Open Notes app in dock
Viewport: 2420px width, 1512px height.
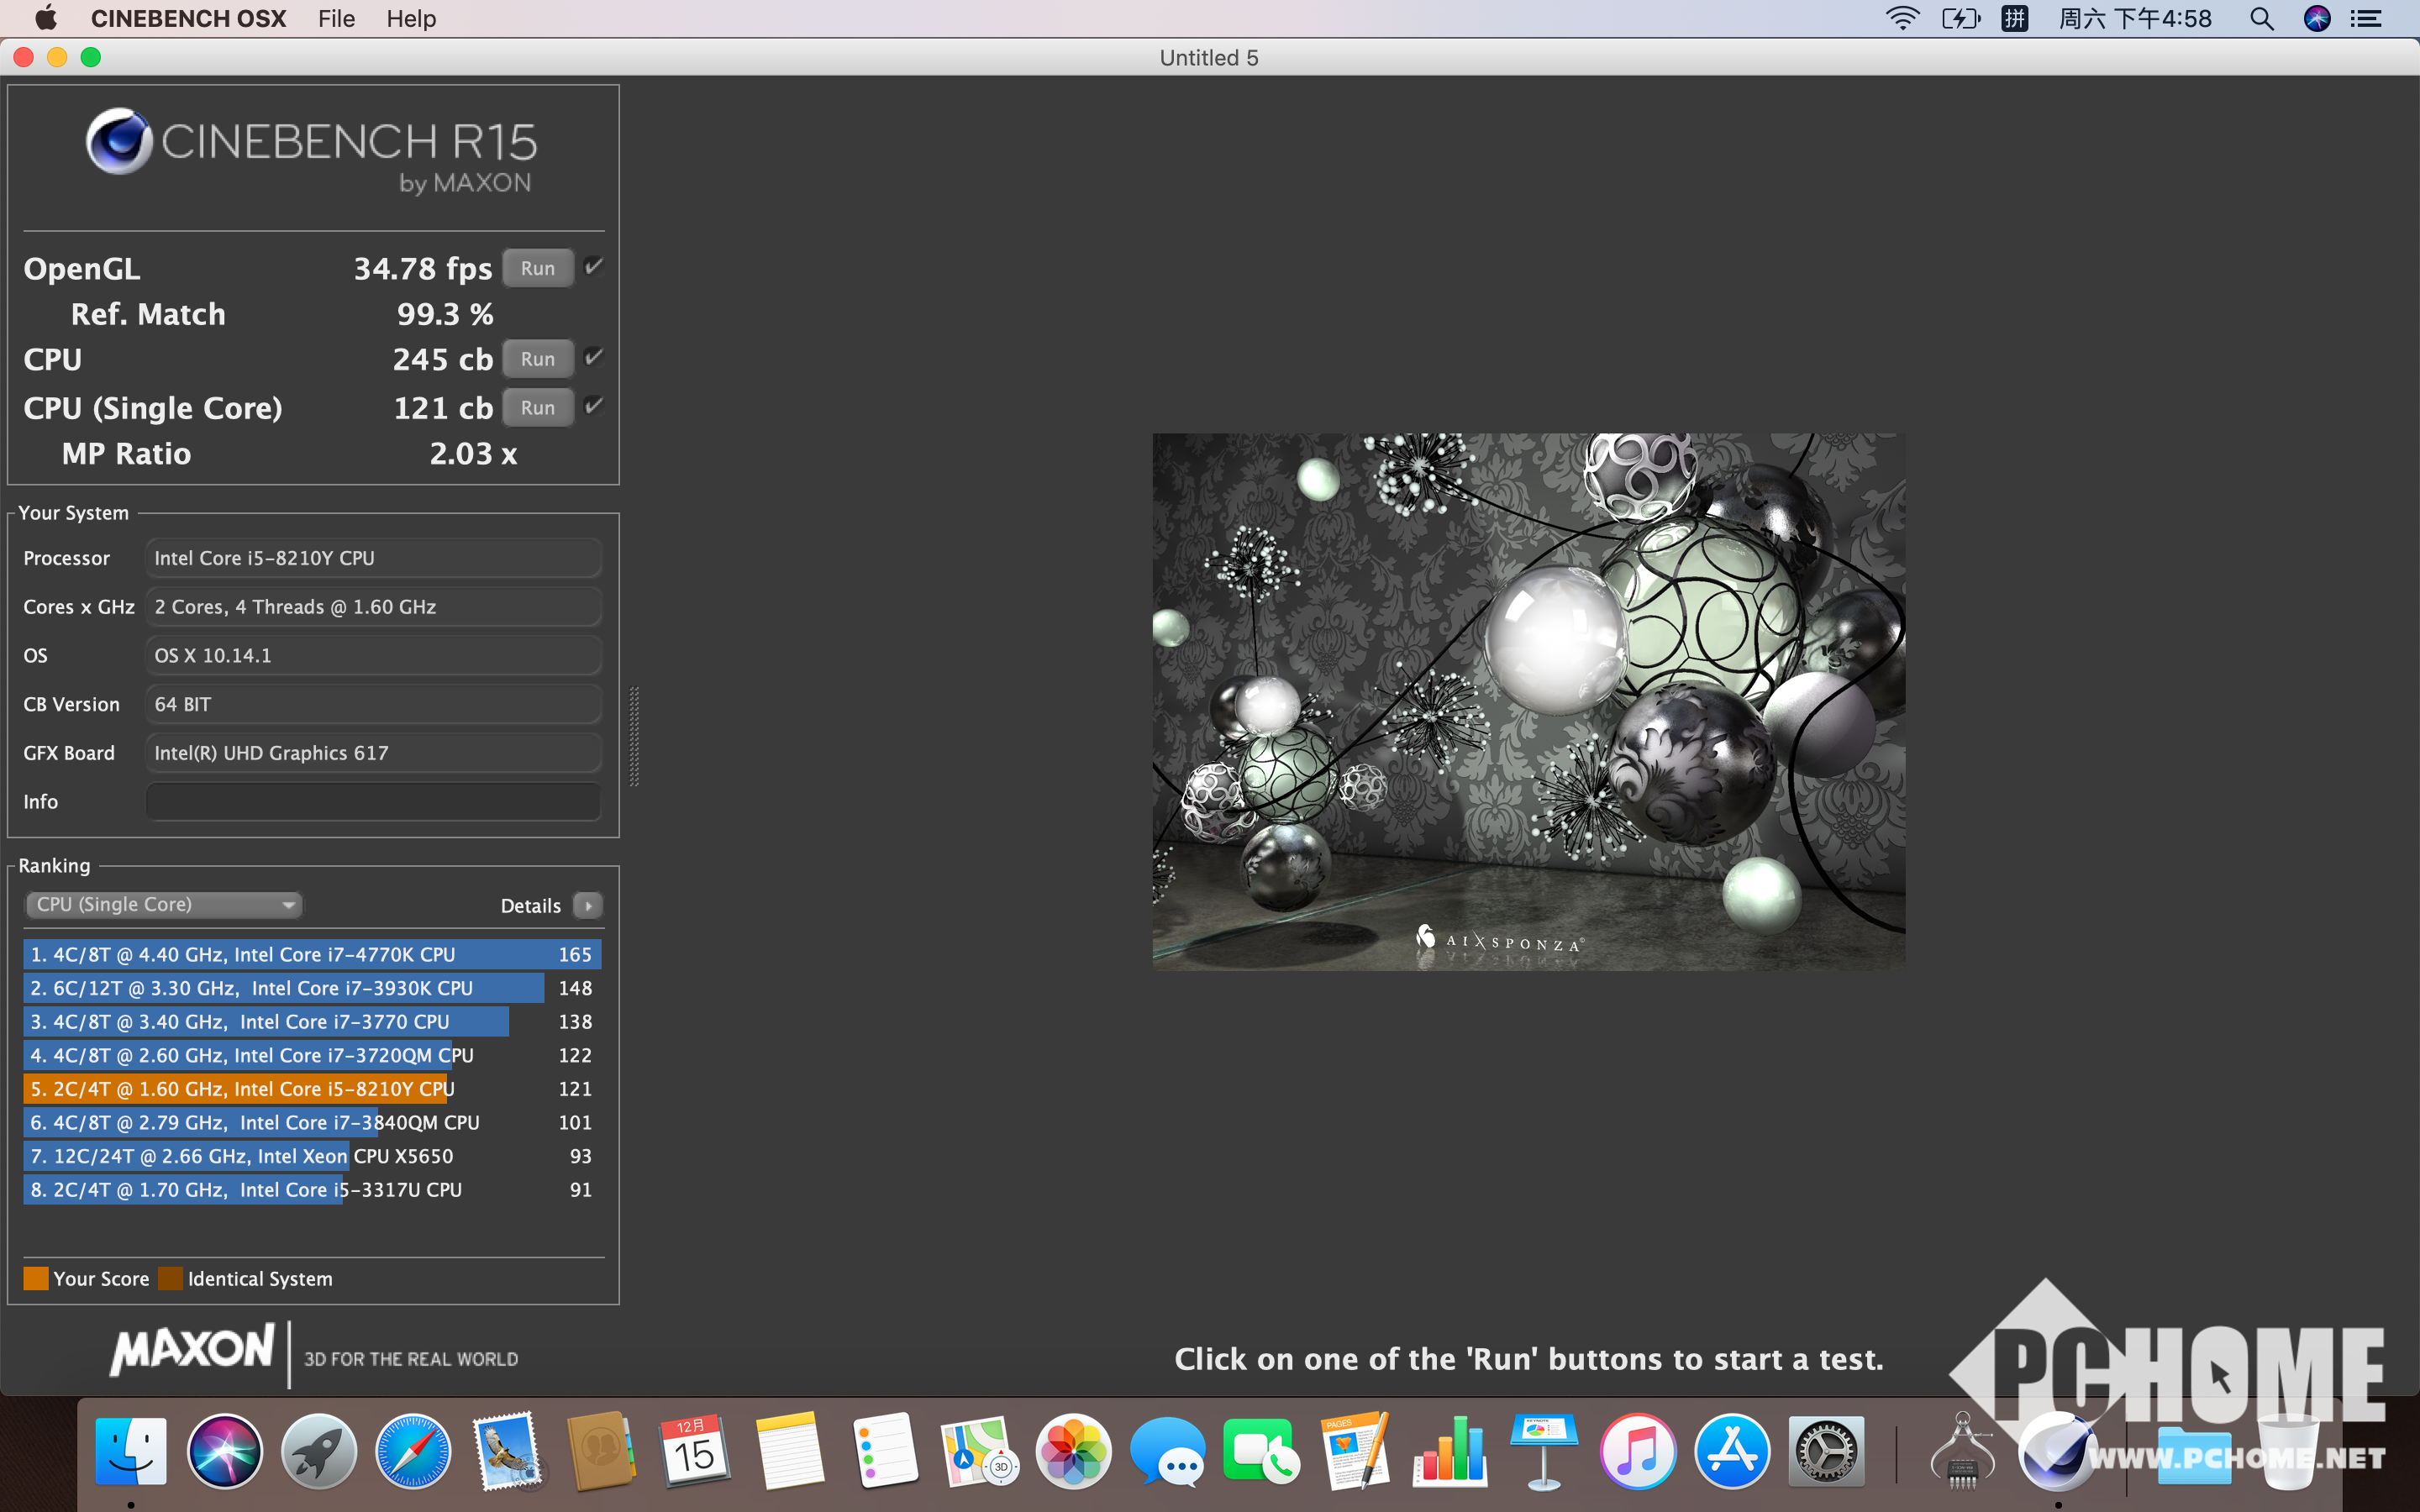point(790,1451)
